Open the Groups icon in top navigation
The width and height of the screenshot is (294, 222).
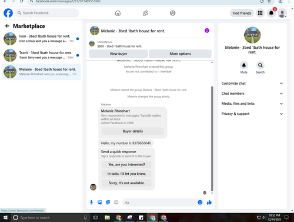pos(173,13)
